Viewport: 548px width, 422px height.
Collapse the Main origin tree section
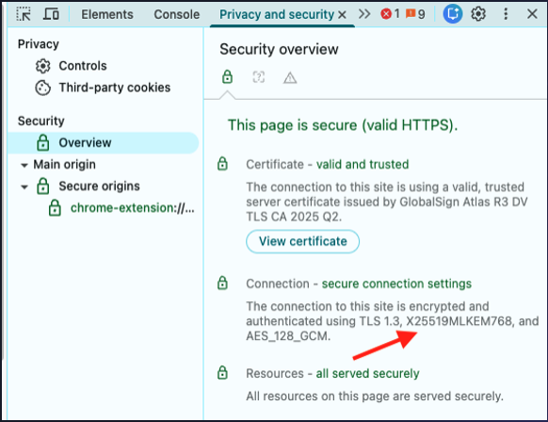tap(24, 165)
